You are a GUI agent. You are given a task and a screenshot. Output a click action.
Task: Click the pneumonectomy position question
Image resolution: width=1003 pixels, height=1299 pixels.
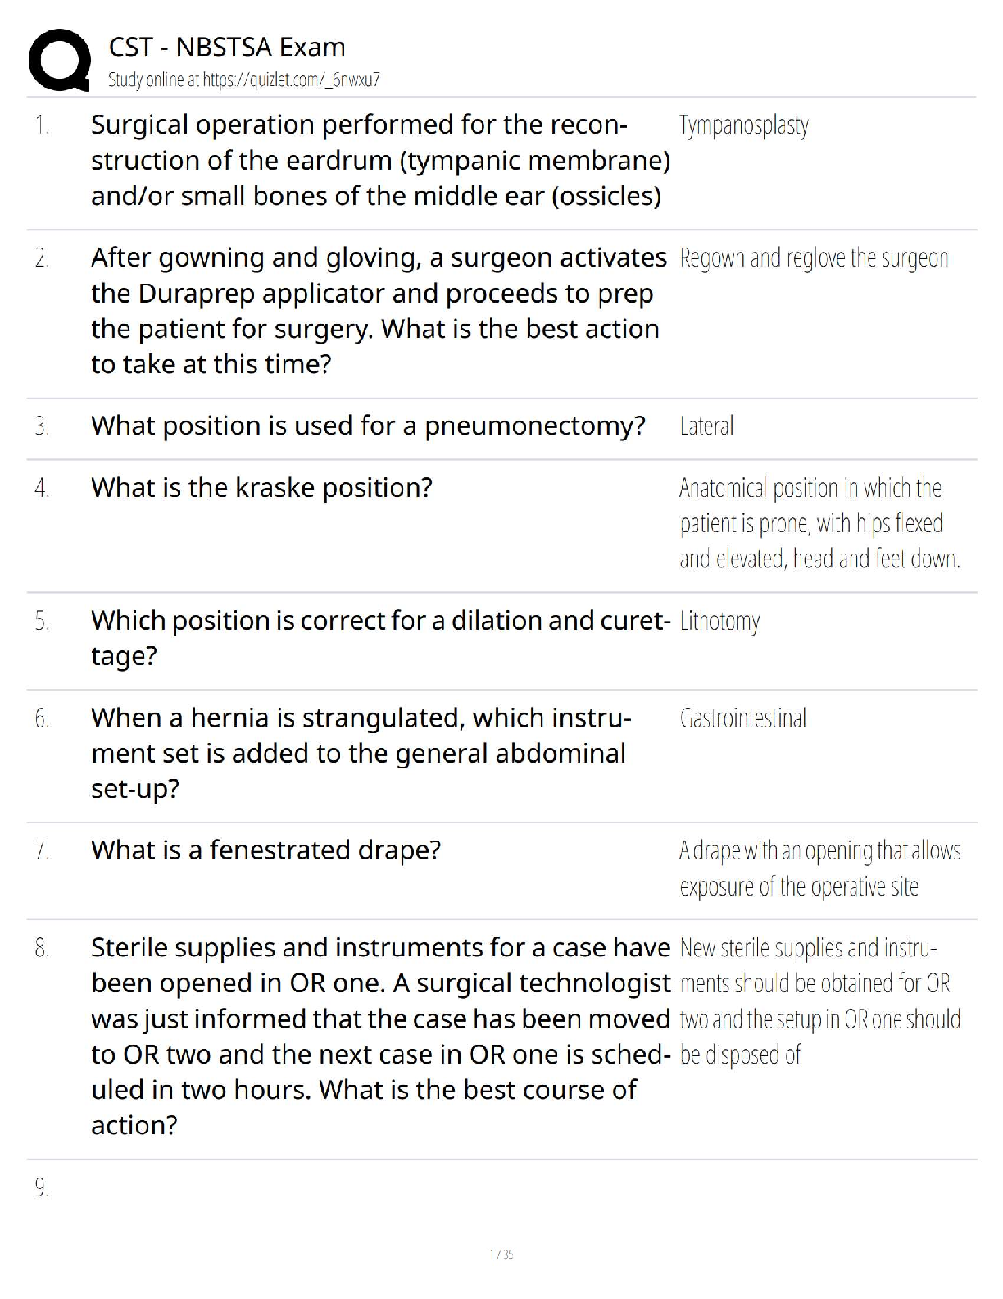[x=368, y=426]
